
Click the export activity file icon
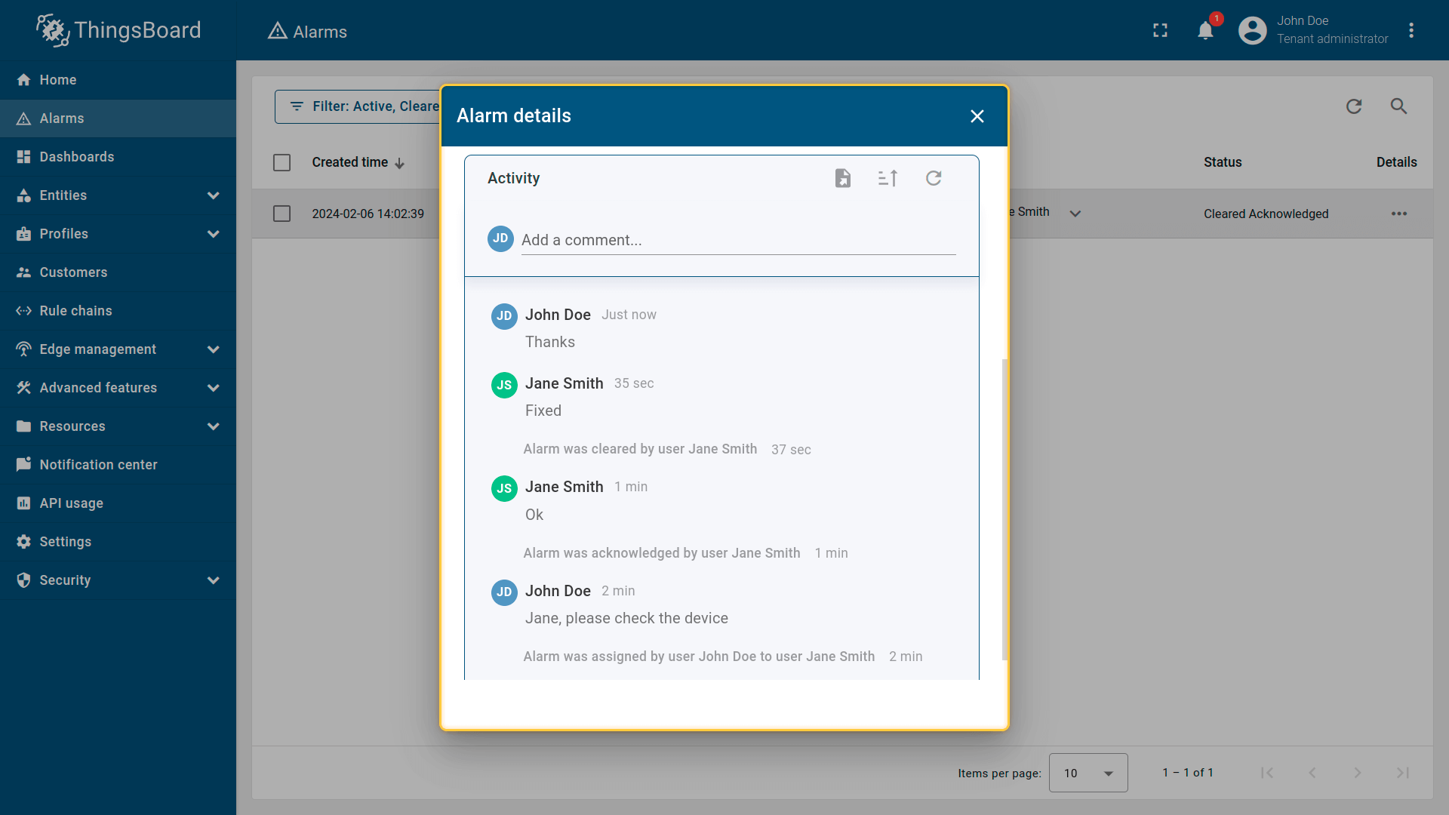pyautogui.click(x=843, y=178)
